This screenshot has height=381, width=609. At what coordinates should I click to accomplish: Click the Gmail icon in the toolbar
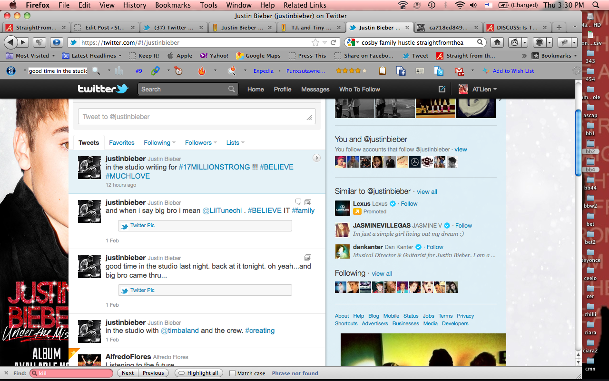pos(460,71)
